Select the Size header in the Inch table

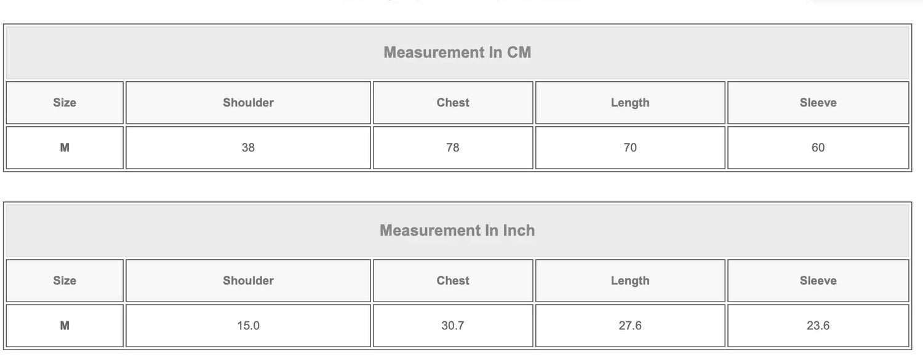[65, 281]
